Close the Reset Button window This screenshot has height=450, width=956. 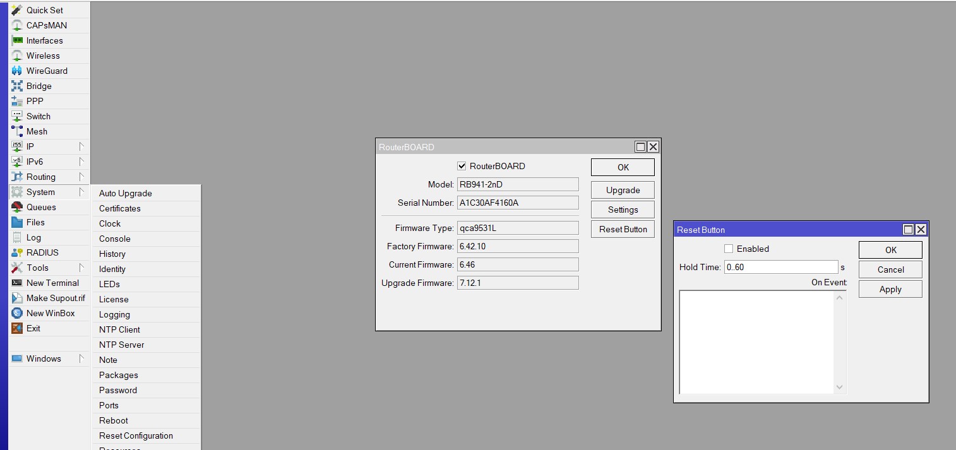coord(921,230)
